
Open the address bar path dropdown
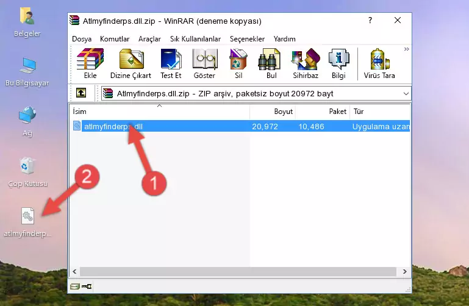[x=406, y=93]
